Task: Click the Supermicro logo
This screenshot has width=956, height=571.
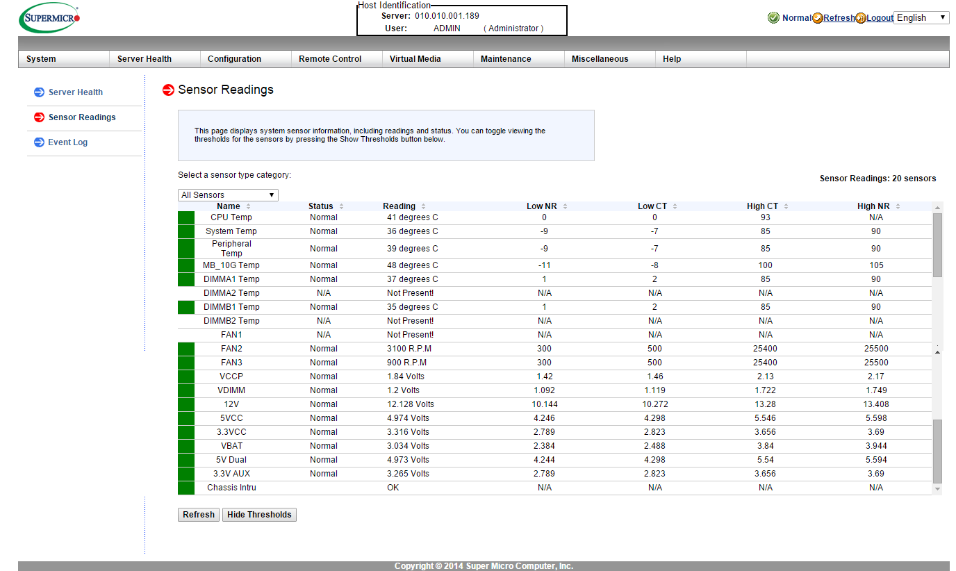Action: (x=49, y=18)
